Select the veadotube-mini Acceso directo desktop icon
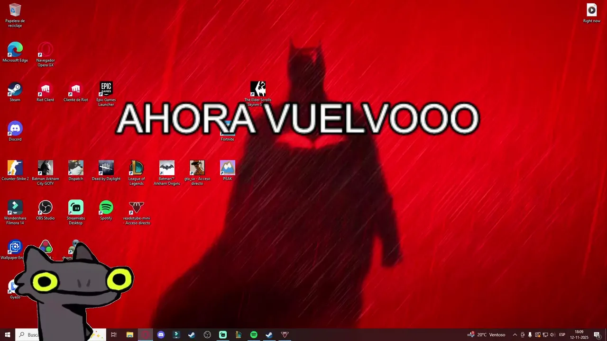 pos(137,212)
